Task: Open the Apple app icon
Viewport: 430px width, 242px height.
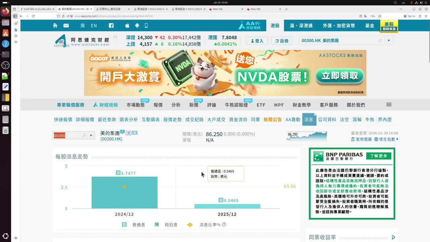Action: 127,26
